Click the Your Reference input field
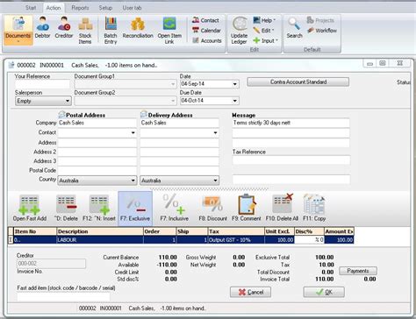The image size is (416, 319). tap(42, 84)
